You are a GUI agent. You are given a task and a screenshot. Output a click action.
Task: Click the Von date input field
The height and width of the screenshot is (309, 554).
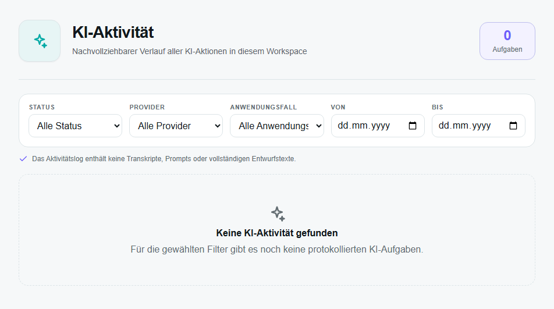tap(378, 126)
